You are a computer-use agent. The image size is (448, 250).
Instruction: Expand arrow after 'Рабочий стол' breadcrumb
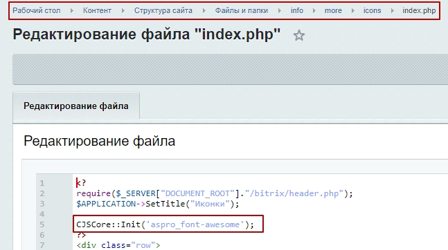click(72, 11)
